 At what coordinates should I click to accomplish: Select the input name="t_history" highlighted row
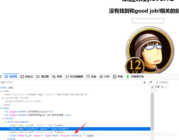coord(75,129)
